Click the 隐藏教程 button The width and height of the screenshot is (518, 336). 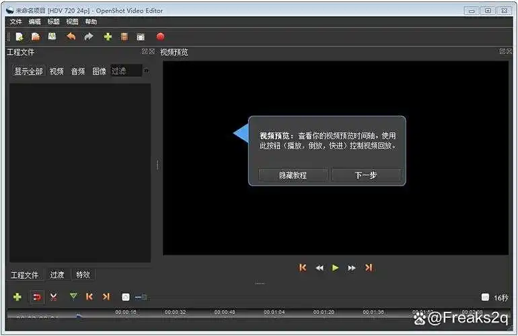coord(293,175)
